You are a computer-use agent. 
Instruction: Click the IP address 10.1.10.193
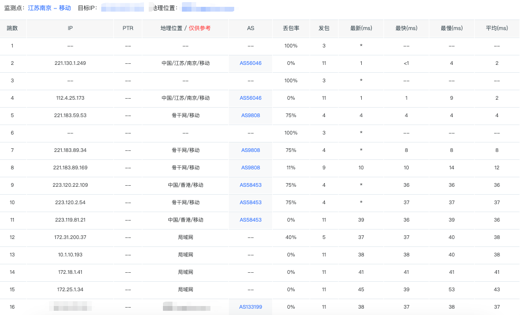(x=70, y=255)
